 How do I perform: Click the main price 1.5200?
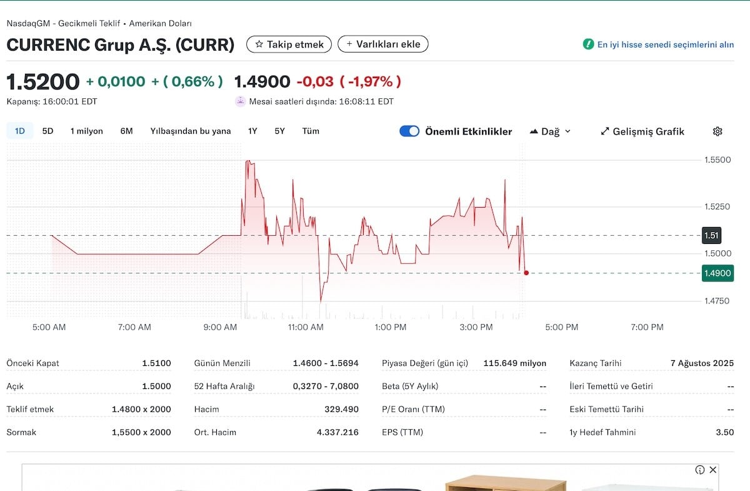(x=43, y=82)
